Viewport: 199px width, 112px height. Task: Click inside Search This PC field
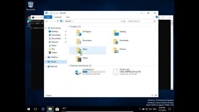tap(140, 21)
